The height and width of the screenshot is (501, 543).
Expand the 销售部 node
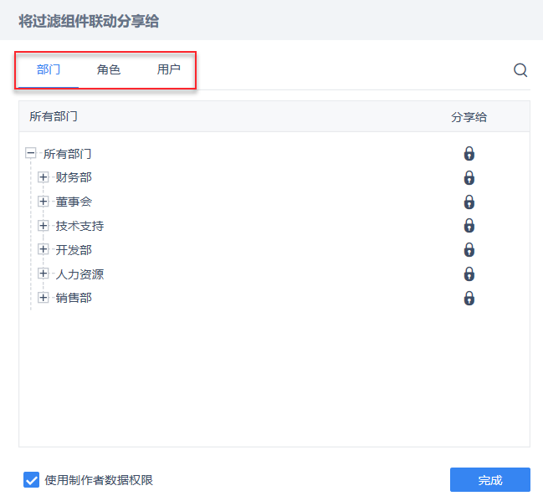(44, 298)
